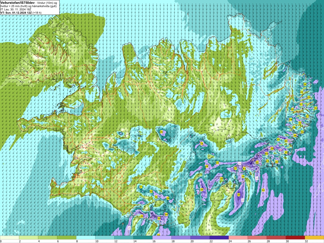Click the legend scale label 24
This screenshot has width=324, height=243.
[x=230, y=241]
